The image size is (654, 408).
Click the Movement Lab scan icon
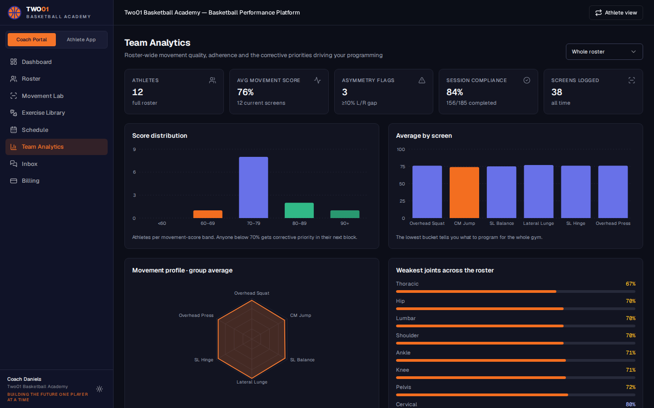(14, 96)
